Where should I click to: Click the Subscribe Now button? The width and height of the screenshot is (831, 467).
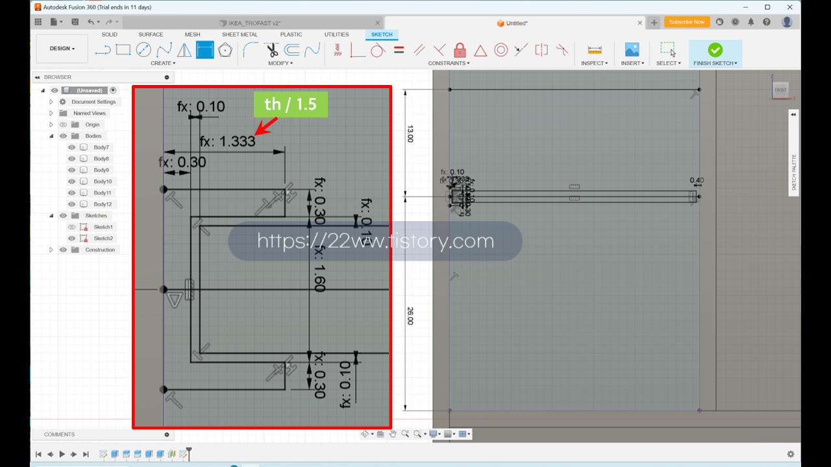[687, 22]
